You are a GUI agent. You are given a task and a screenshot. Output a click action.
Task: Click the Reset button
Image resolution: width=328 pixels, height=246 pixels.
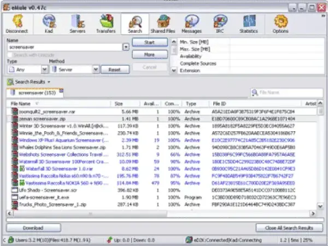pyautogui.click(x=115, y=69)
